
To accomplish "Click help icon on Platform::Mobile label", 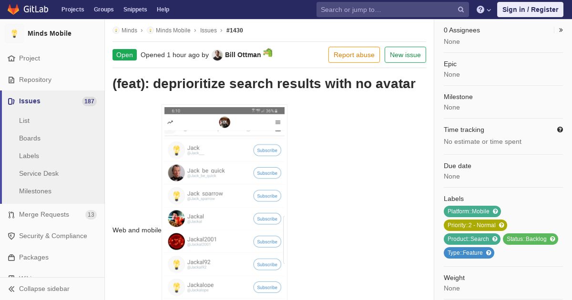I will pos(496,211).
